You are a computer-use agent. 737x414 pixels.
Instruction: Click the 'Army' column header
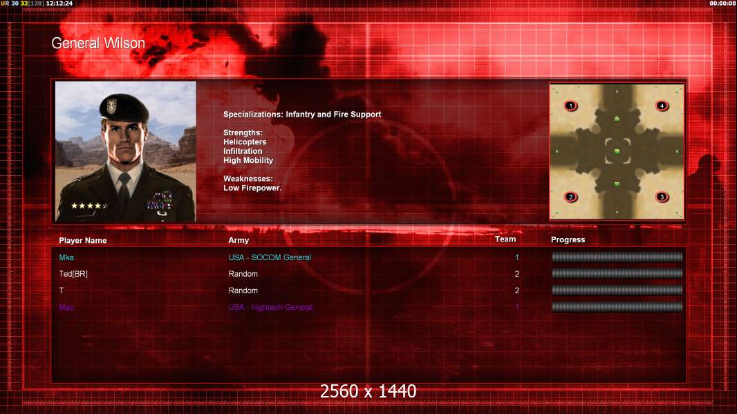pyautogui.click(x=239, y=240)
